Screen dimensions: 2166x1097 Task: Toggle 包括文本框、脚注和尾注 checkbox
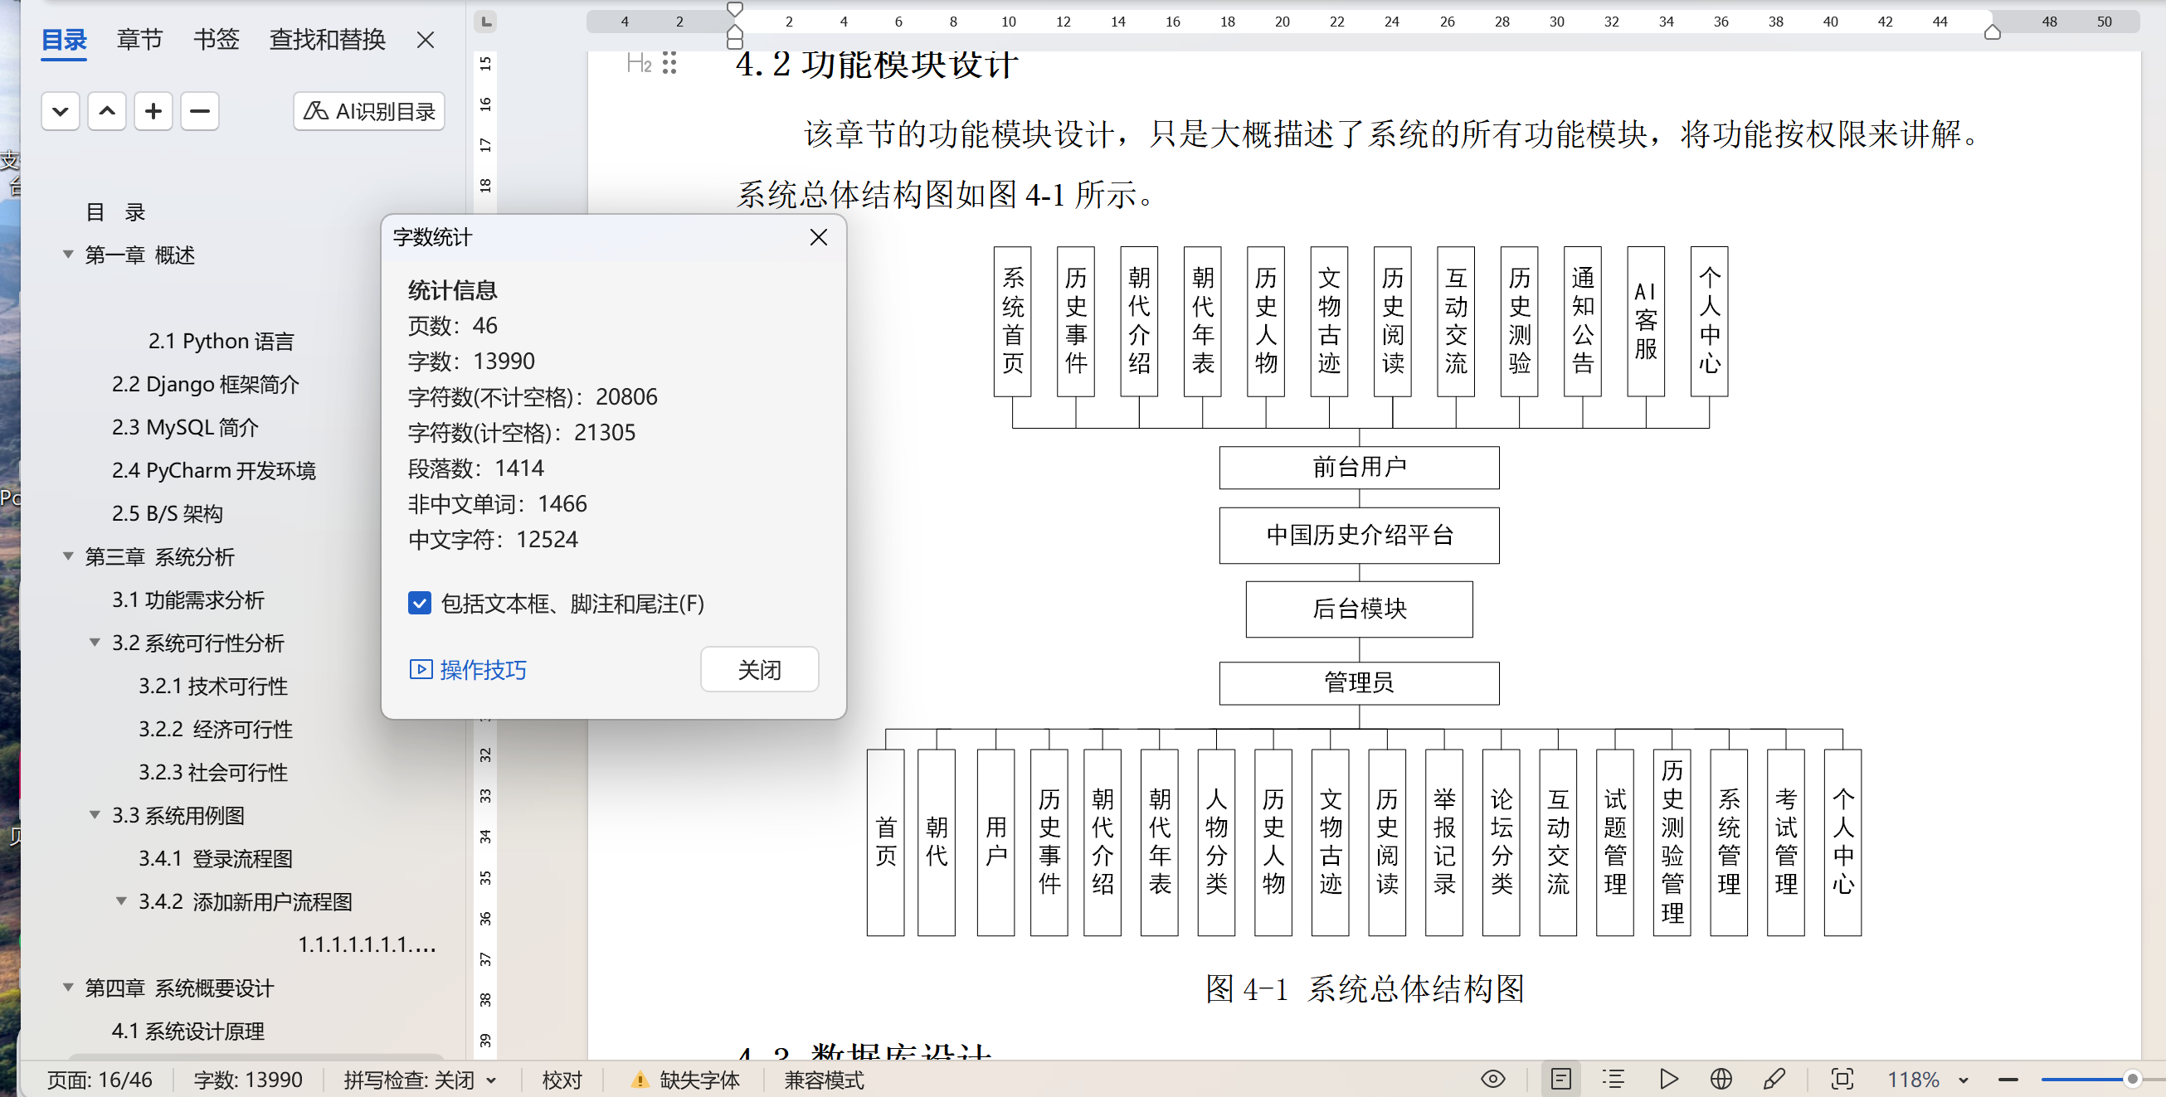point(420,603)
